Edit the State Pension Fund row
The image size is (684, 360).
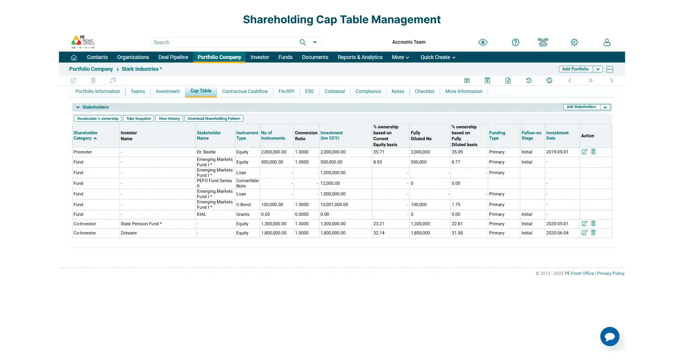point(585,224)
